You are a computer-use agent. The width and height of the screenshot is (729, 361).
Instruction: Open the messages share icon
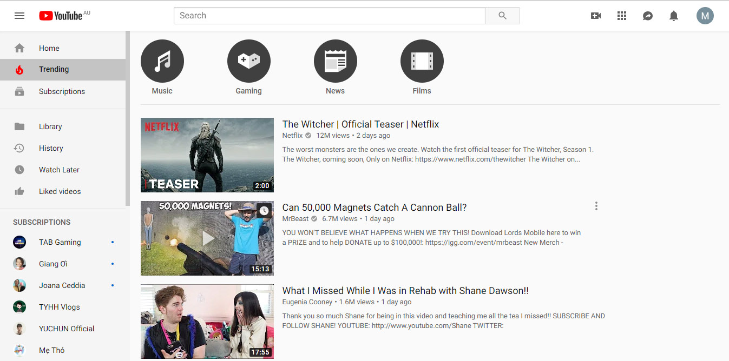[648, 16]
